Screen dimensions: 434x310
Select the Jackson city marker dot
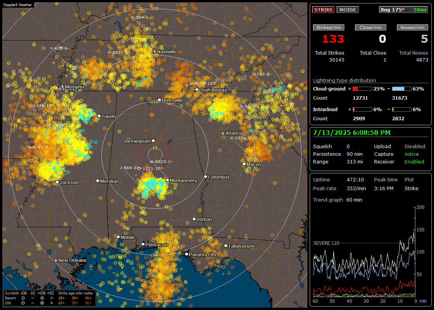[x=57, y=182]
